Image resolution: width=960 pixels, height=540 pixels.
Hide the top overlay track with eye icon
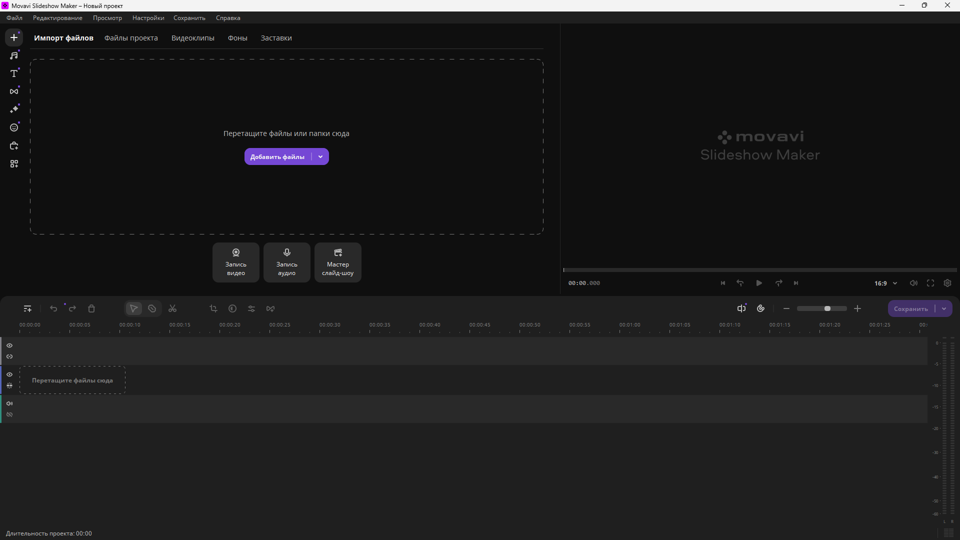pos(9,345)
